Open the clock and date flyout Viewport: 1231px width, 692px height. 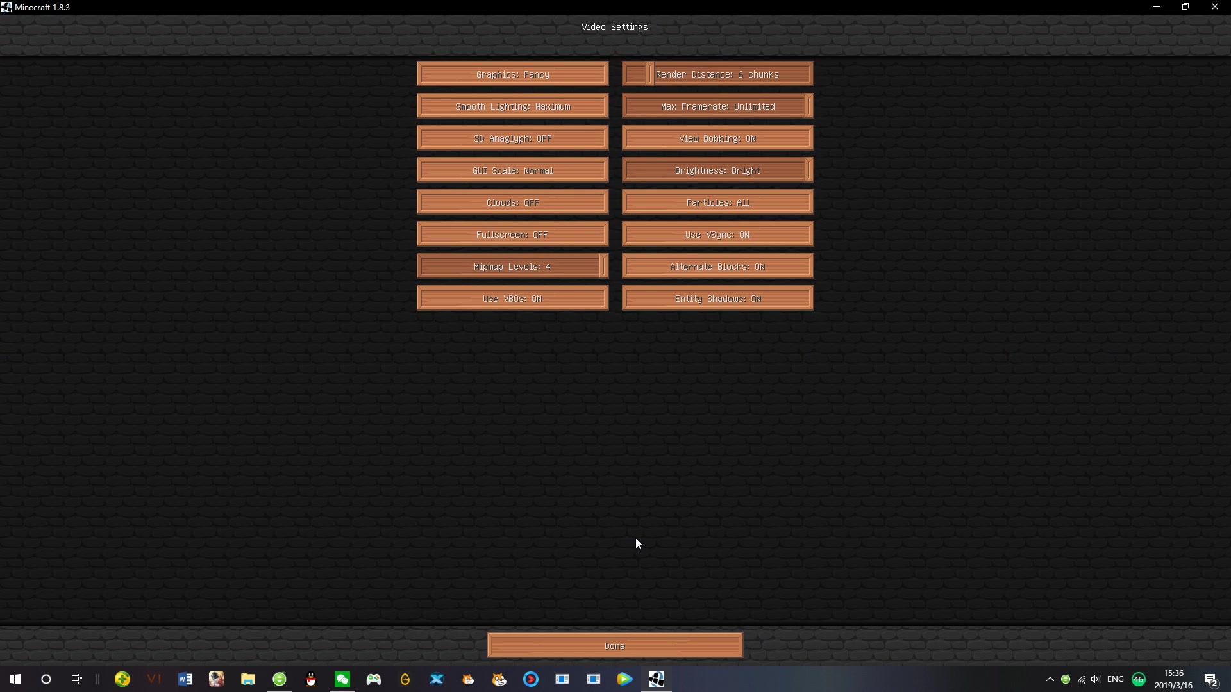1173,679
